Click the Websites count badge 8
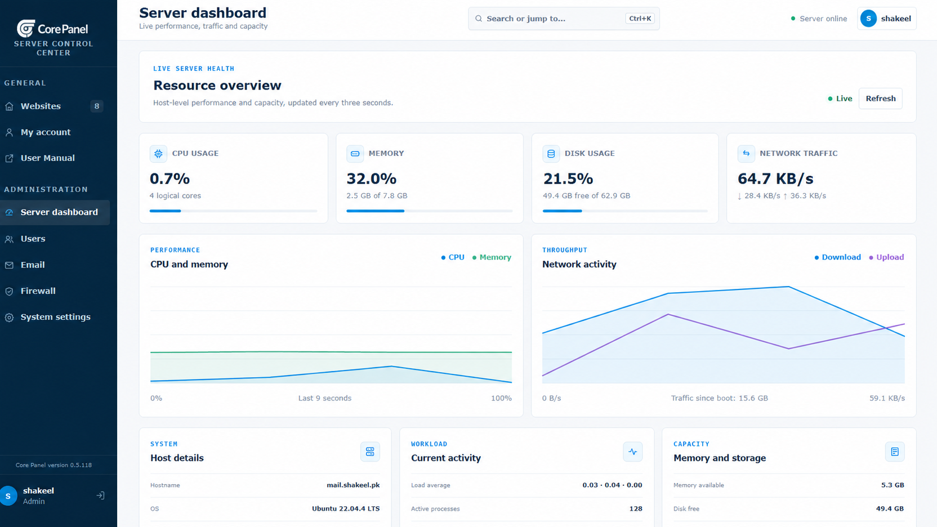The height and width of the screenshot is (527, 937). [97, 106]
